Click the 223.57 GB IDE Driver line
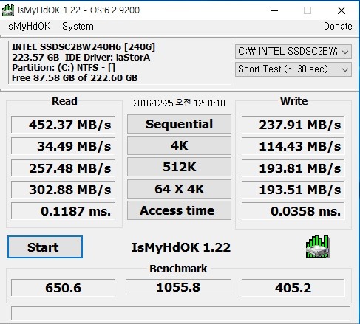The height and width of the screenshot is (324, 360). (x=81, y=58)
